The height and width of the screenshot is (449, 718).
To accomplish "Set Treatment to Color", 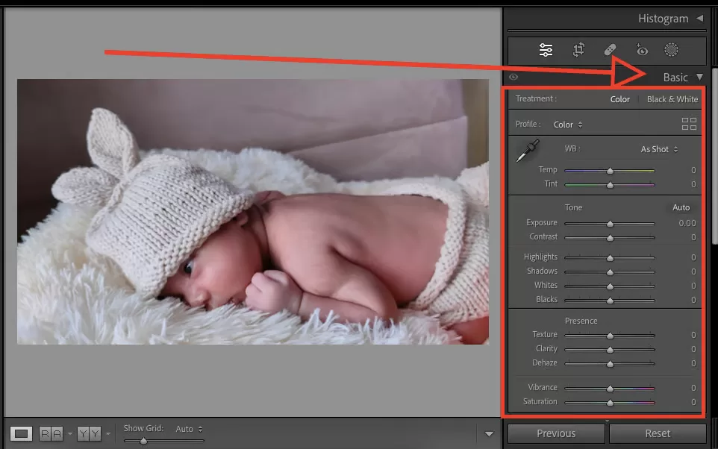I will click(x=620, y=99).
